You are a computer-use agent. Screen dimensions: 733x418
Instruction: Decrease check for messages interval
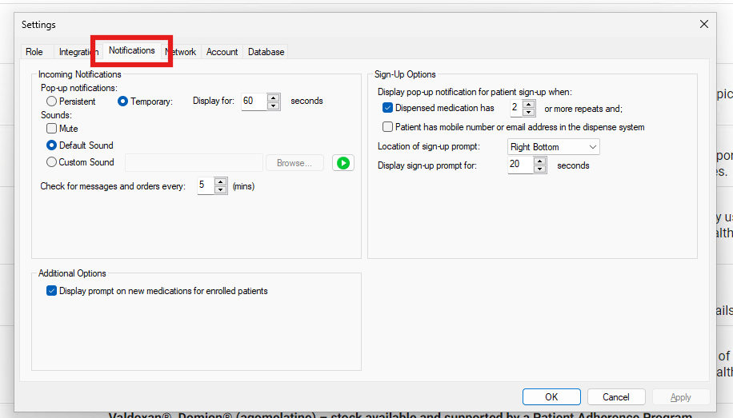(x=221, y=189)
